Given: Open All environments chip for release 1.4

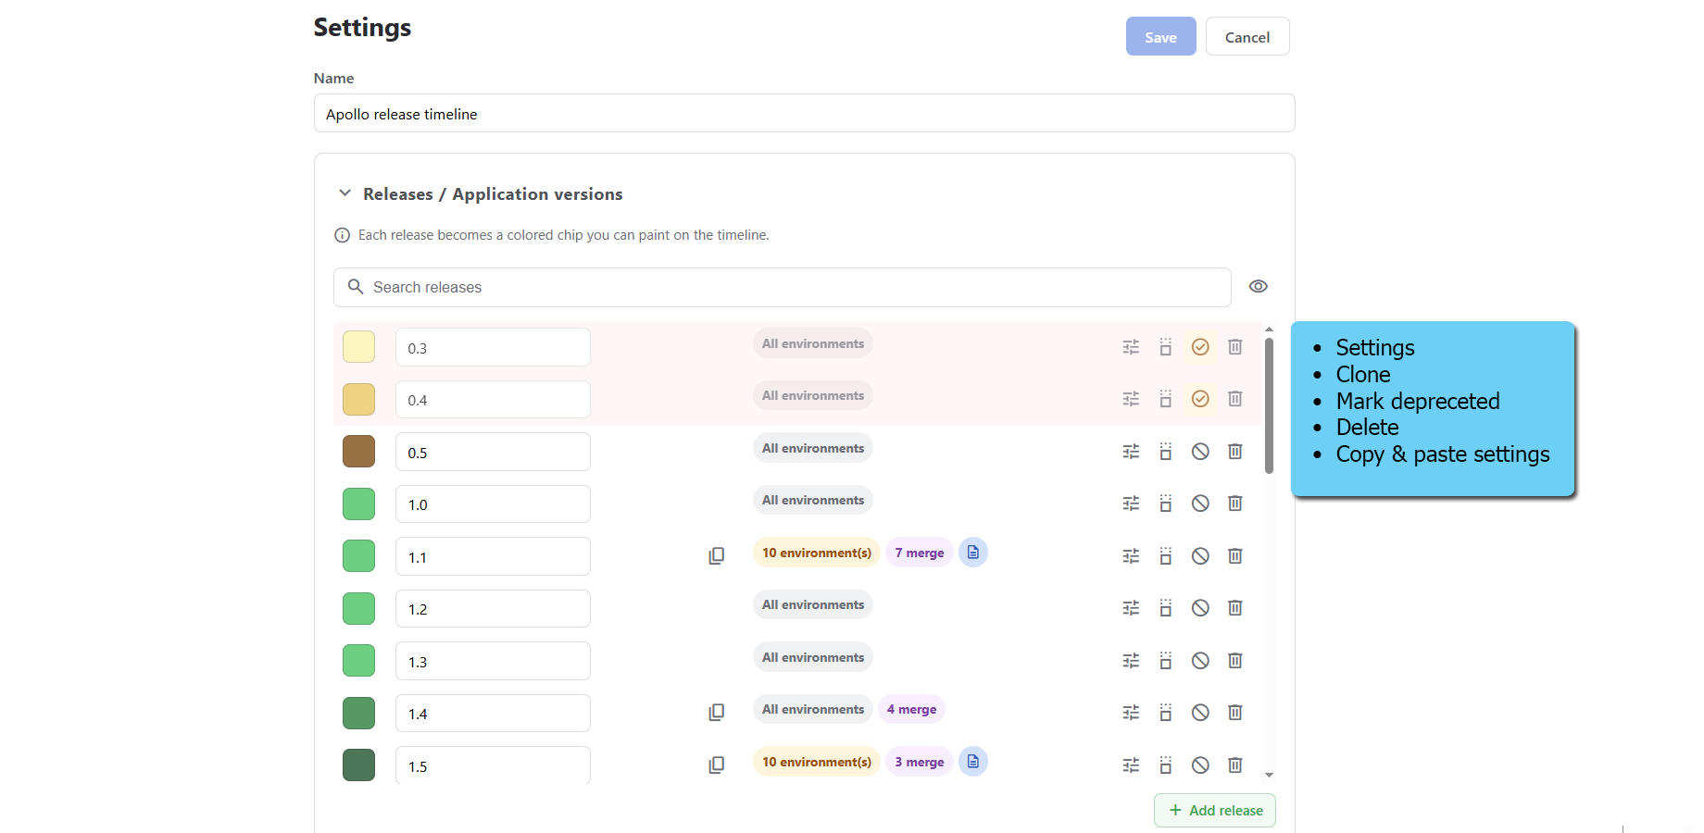Looking at the screenshot, I should coord(813,709).
